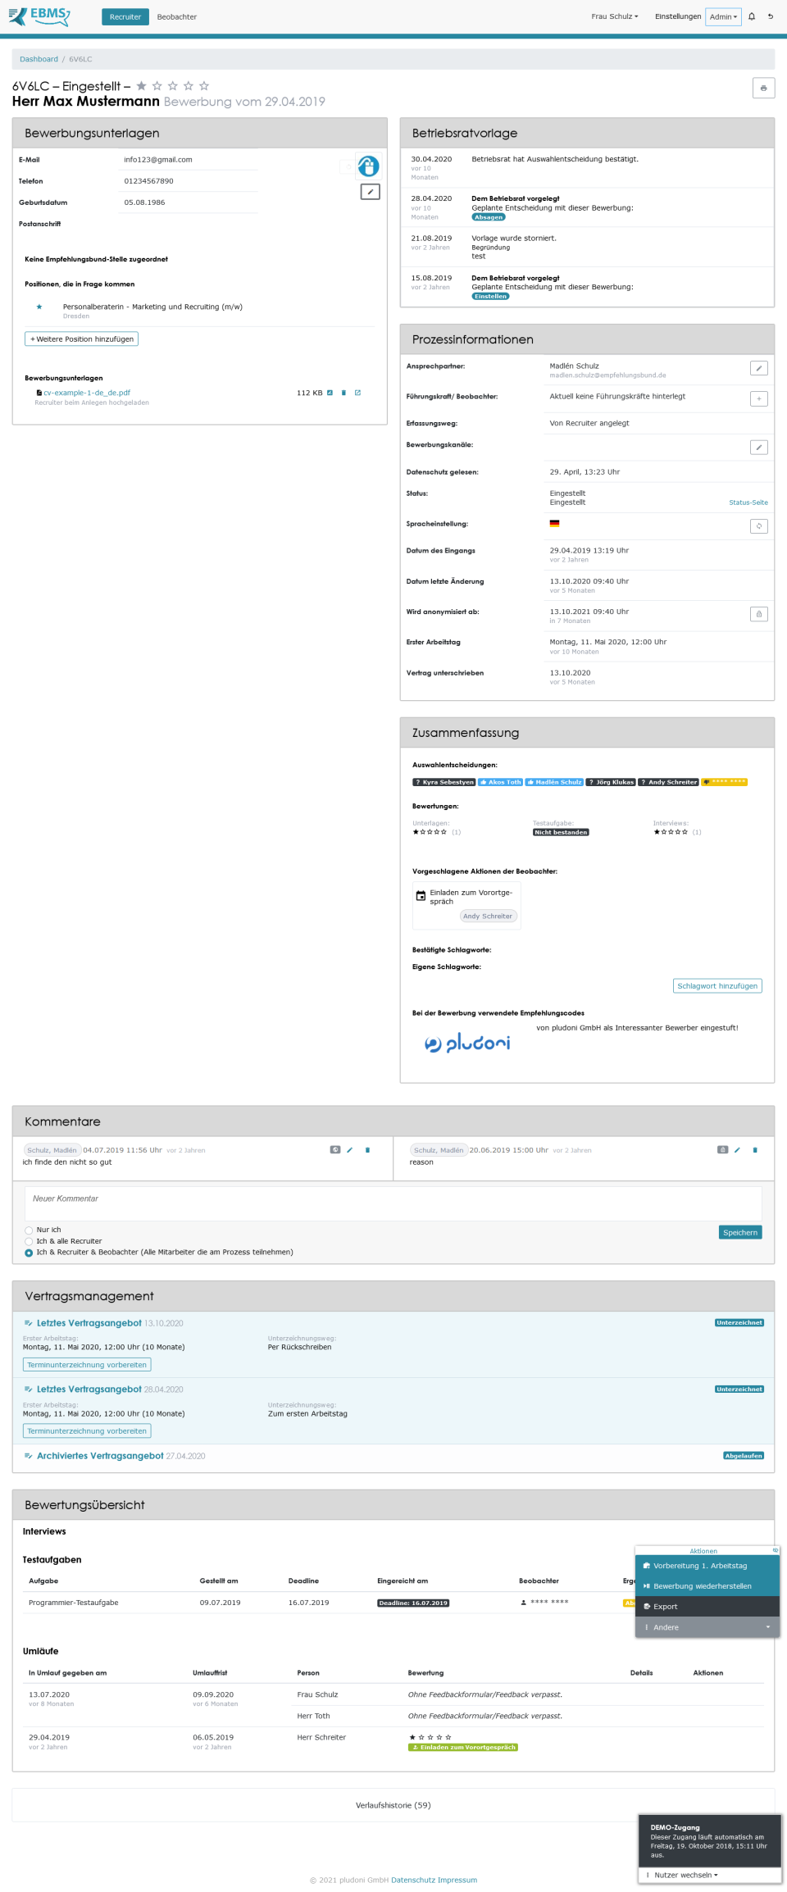Click 'Schlagwort hinzufügen' button
This screenshot has height=1892, width=787.
(x=716, y=985)
